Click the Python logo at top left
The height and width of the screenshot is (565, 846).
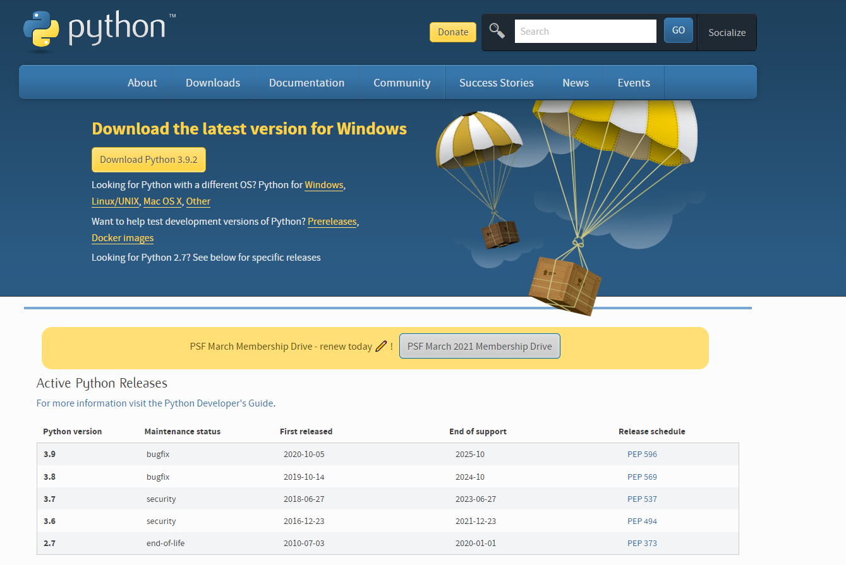pyautogui.click(x=99, y=30)
